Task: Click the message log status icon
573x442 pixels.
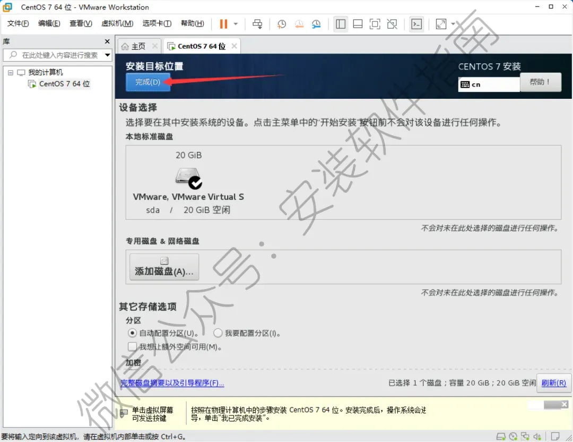Action: [555, 437]
